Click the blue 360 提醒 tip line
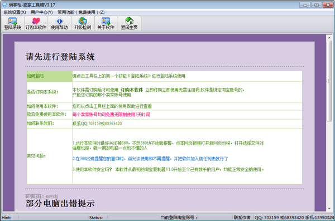 point(150,159)
